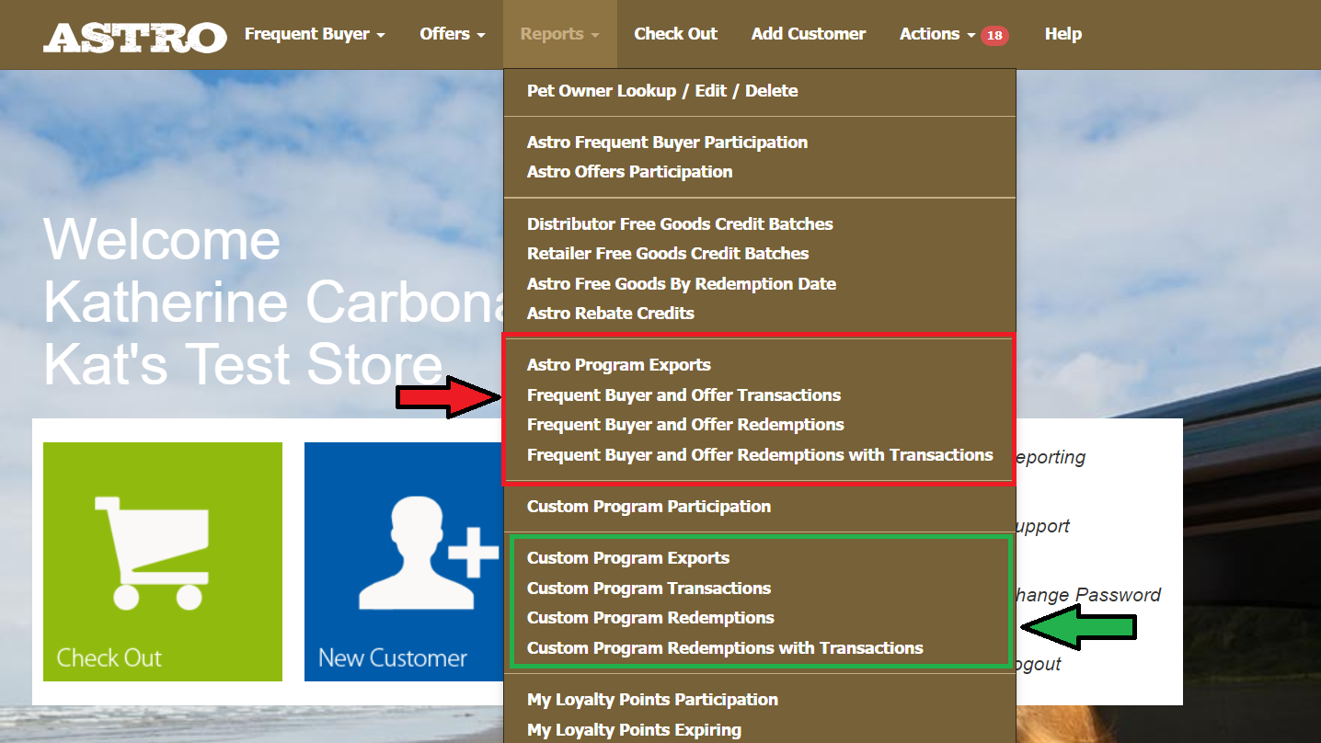Open the Actions dropdown menu
The image size is (1321, 743).
937,34
